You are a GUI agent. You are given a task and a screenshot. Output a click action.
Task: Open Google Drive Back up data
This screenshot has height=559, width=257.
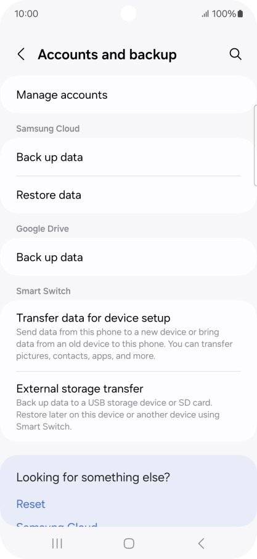click(x=128, y=257)
